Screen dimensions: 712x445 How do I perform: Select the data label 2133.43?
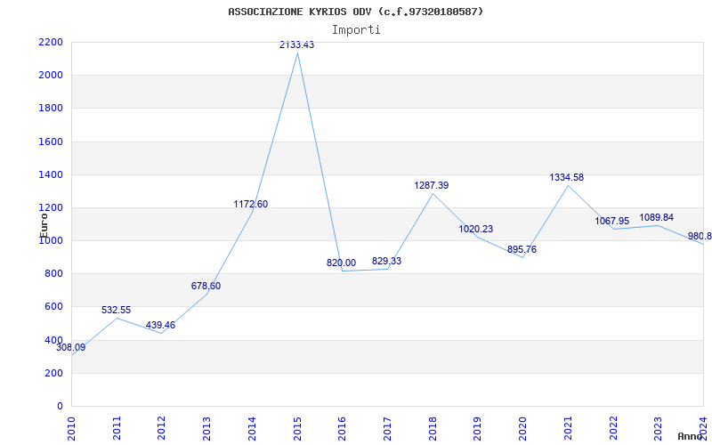pyautogui.click(x=296, y=45)
